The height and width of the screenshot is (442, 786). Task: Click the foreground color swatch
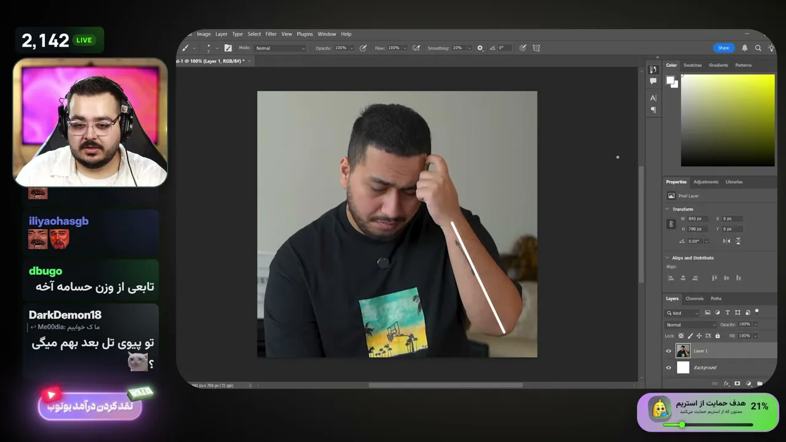tap(671, 80)
